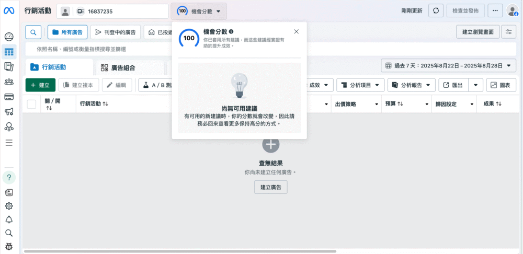Click the 檢查並發佈 button

click(x=465, y=10)
